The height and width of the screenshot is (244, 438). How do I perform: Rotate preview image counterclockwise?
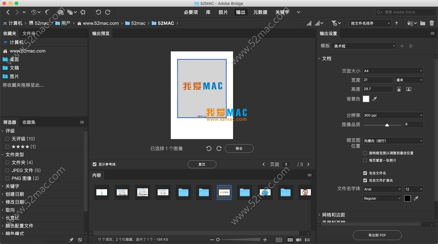coord(209,148)
